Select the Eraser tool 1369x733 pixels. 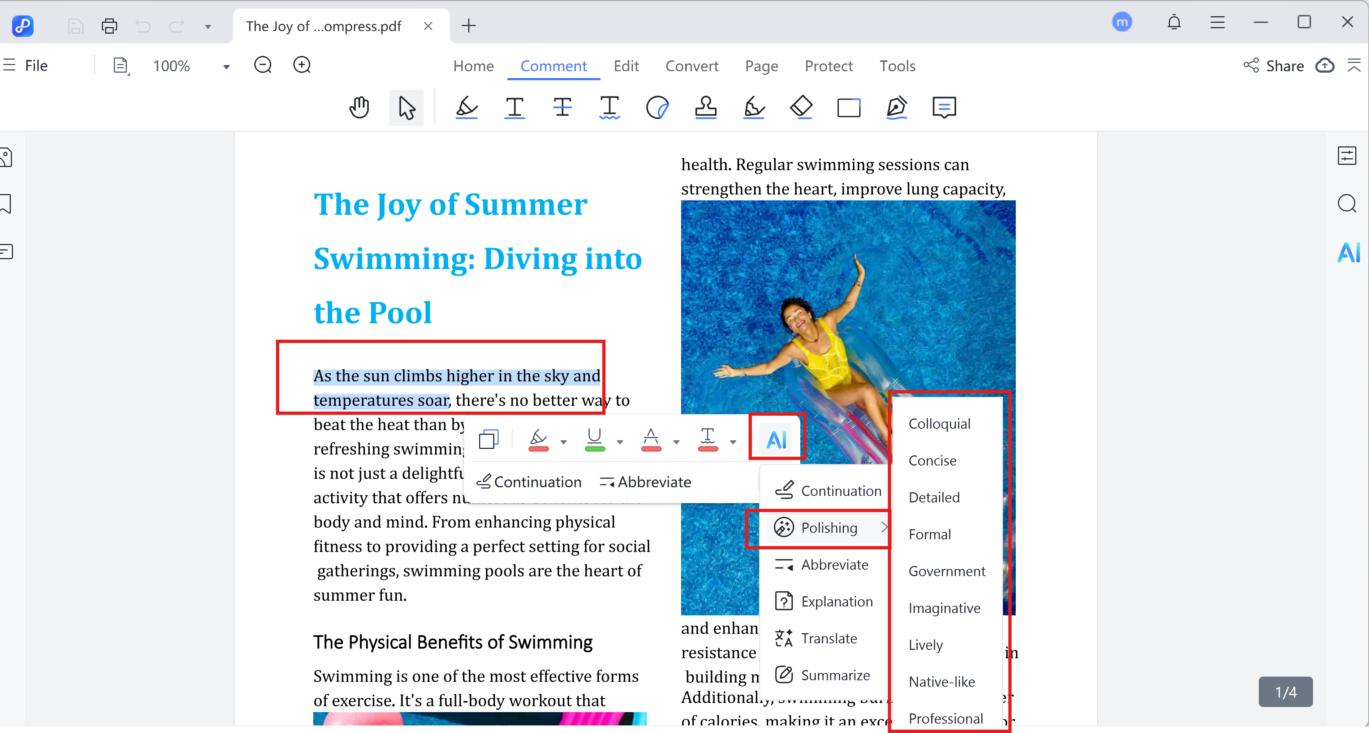(x=801, y=107)
